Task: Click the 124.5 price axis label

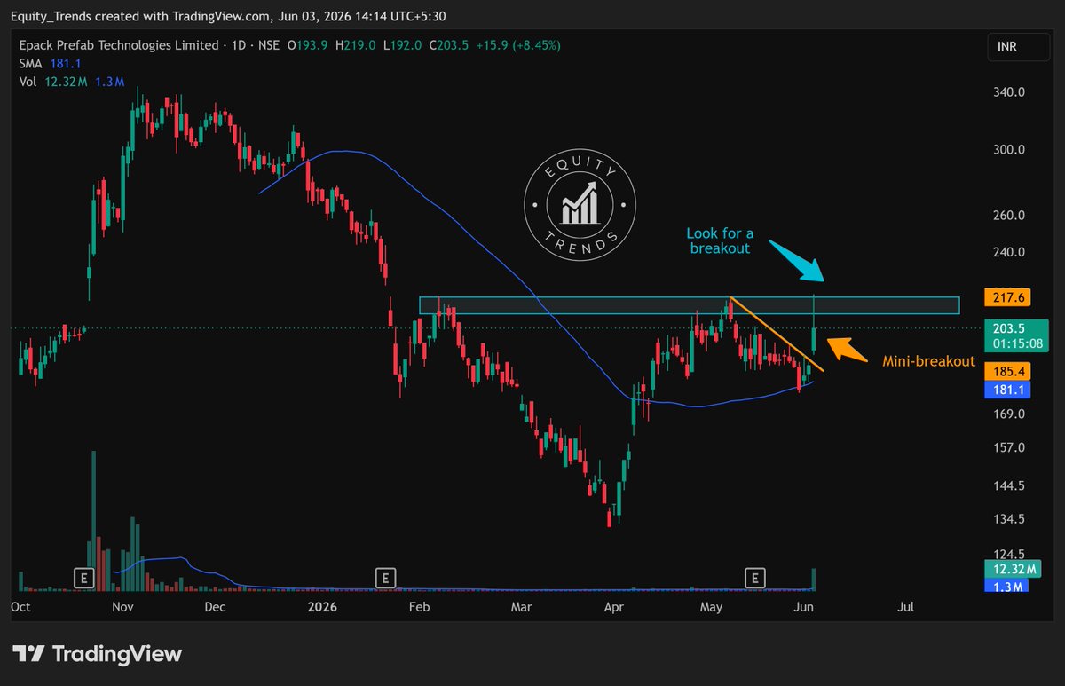Action: pos(1008,554)
